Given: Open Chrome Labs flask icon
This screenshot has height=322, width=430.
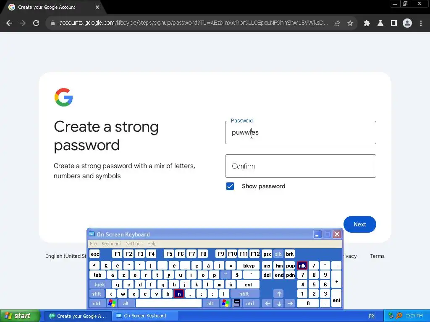Looking at the screenshot, I should (x=380, y=23).
